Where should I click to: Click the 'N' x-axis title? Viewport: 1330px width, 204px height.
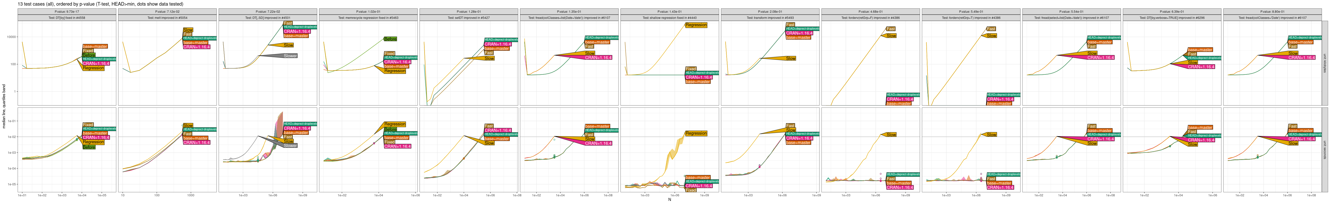tap(670, 200)
